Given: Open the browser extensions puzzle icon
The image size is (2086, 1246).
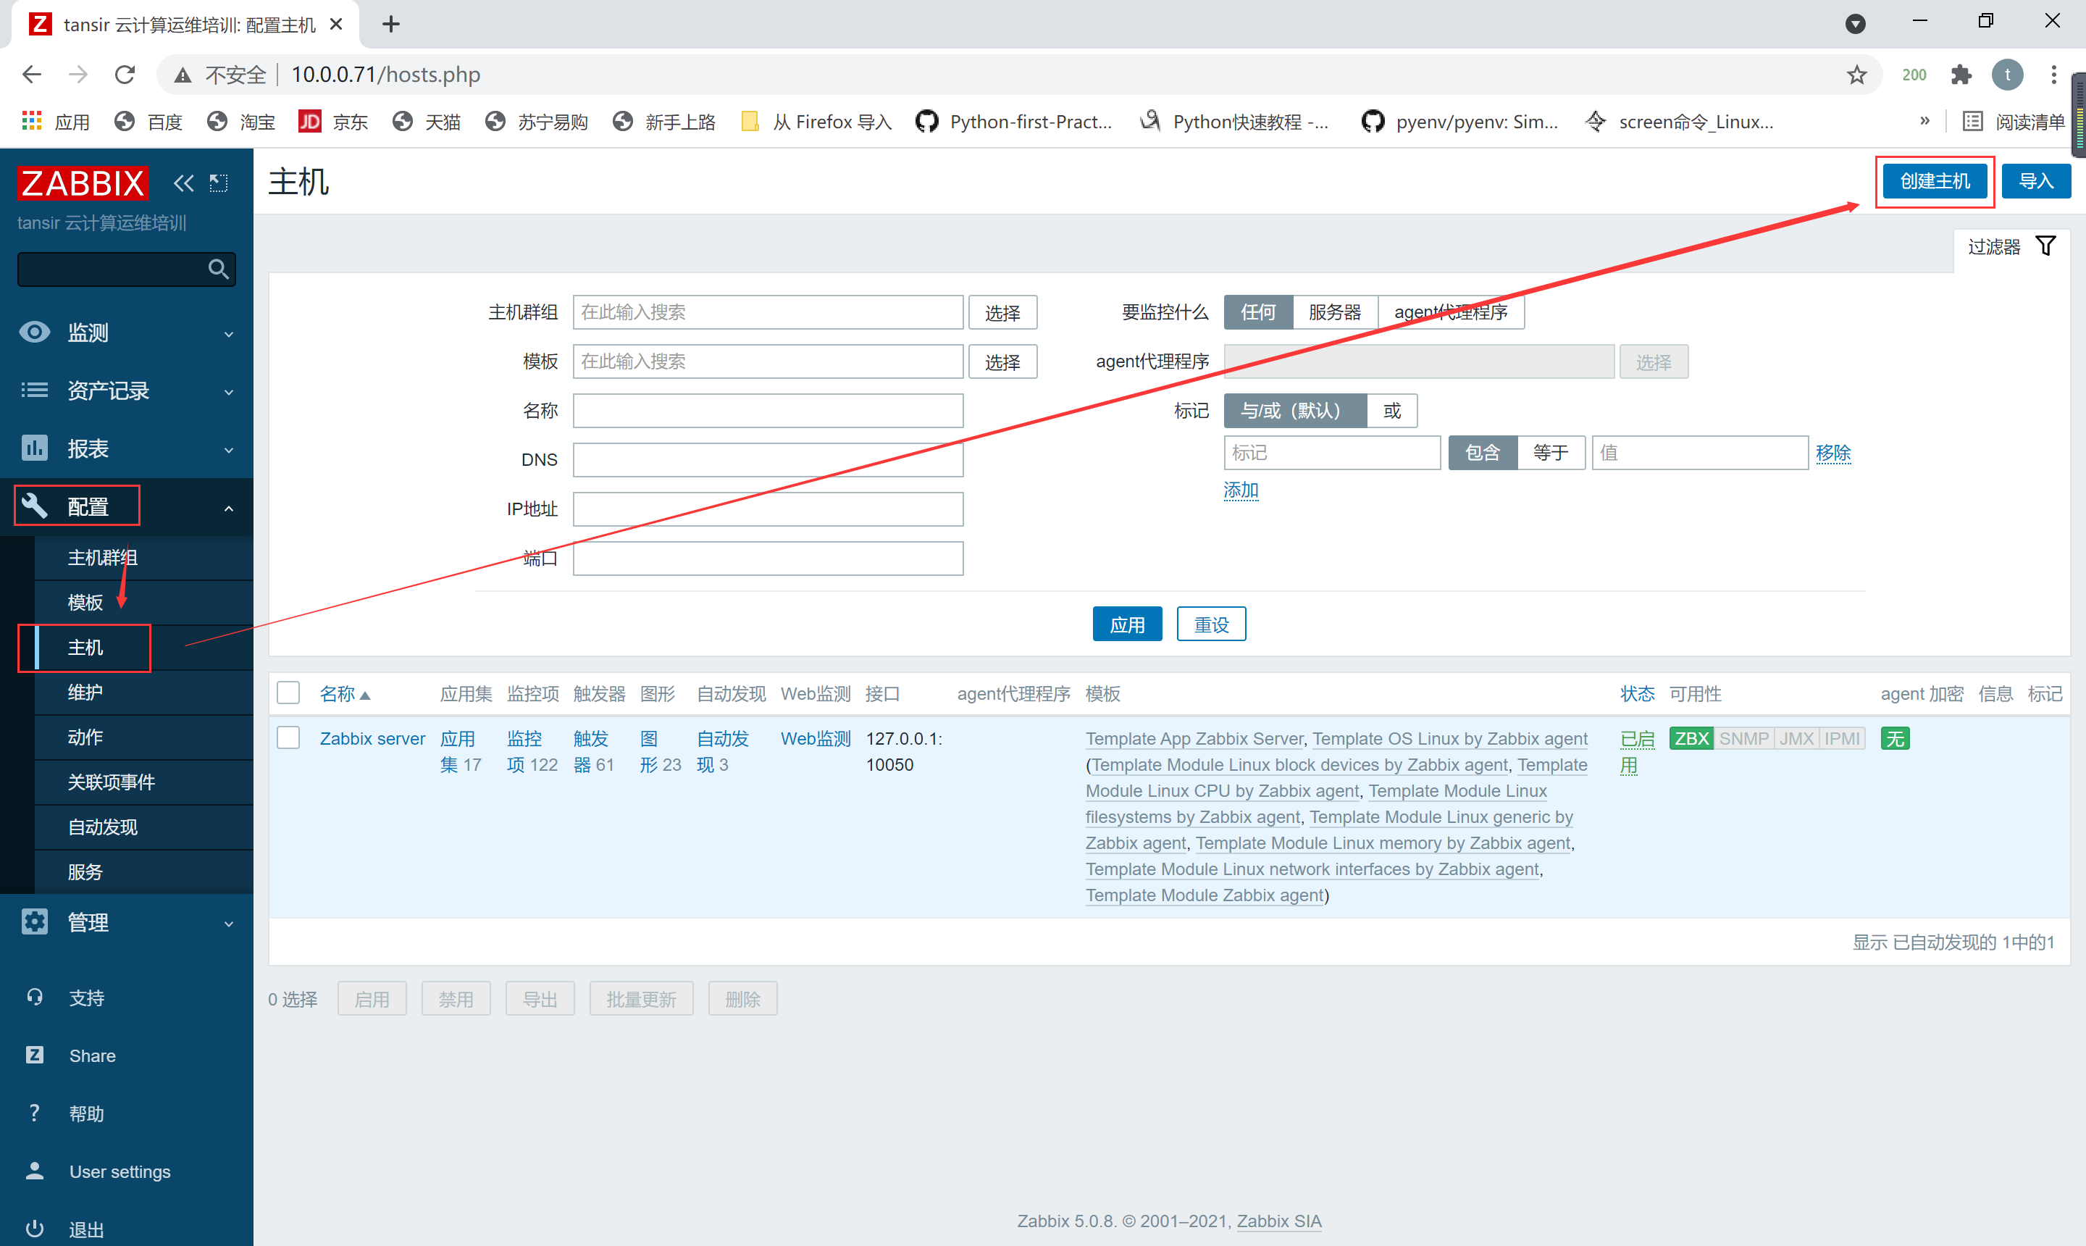Looking at the screenshot, I should 1961,75.
